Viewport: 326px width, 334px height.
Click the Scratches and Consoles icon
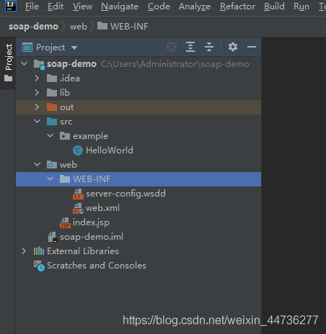[39, 266]
